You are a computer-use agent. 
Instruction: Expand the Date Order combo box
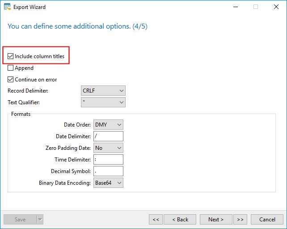108,125
